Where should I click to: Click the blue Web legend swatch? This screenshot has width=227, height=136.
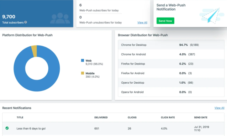pyautogui.click(x=82, y=60)
